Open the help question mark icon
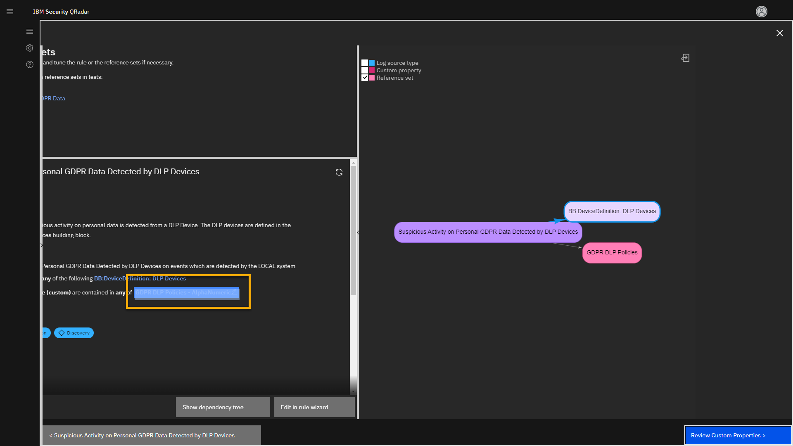Screen dimensions: 793x446 (30, 64)
